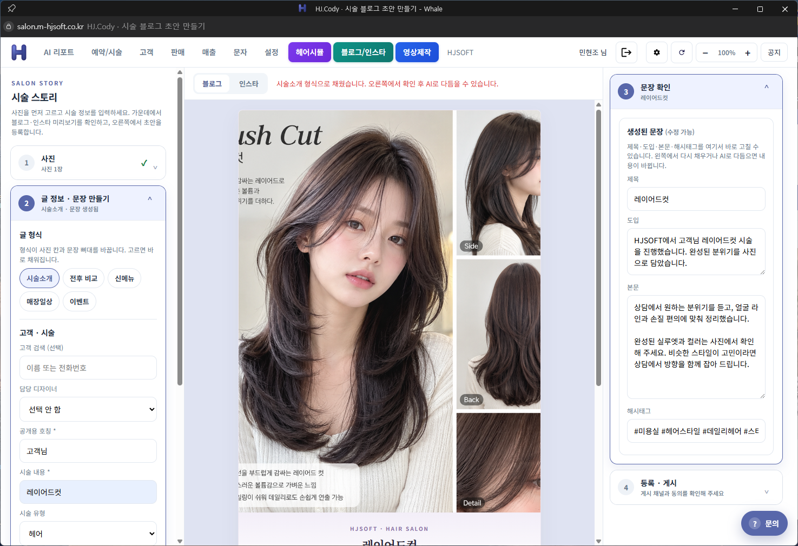This screenshot has height=546, width=798.
Task: Click the Side label on thumbnail
Action: (471, 246)
